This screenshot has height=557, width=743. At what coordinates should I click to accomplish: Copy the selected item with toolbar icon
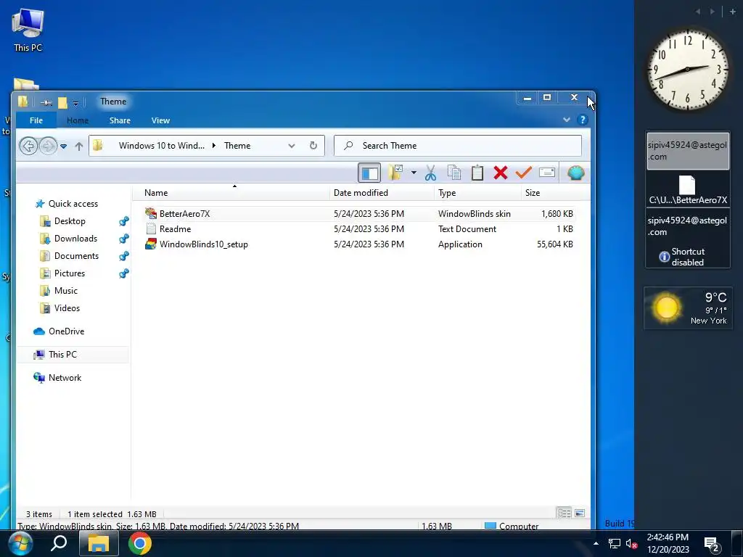tap(454, 173)
